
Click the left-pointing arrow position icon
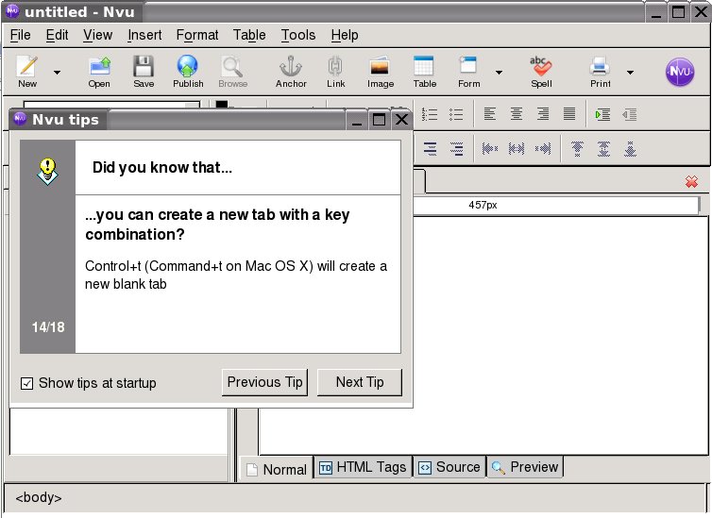(489, 148)
